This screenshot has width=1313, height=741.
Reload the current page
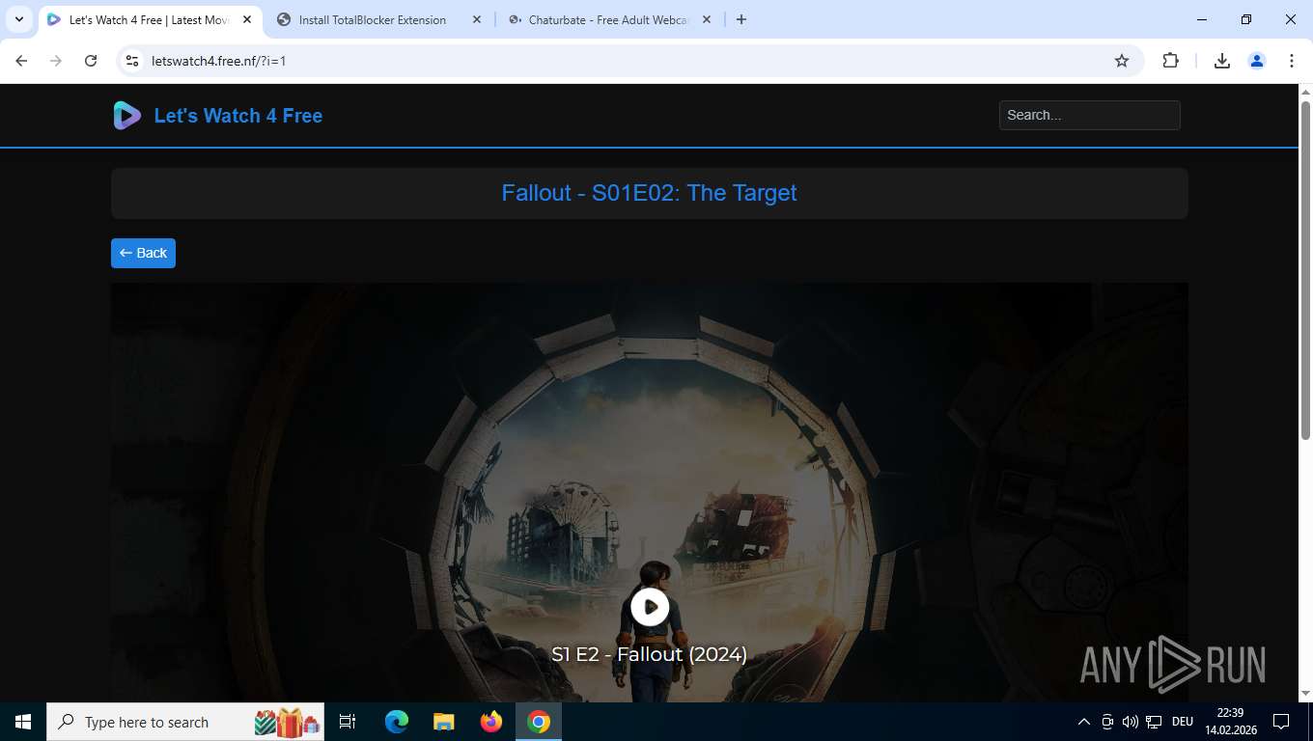tap(91, 61)
